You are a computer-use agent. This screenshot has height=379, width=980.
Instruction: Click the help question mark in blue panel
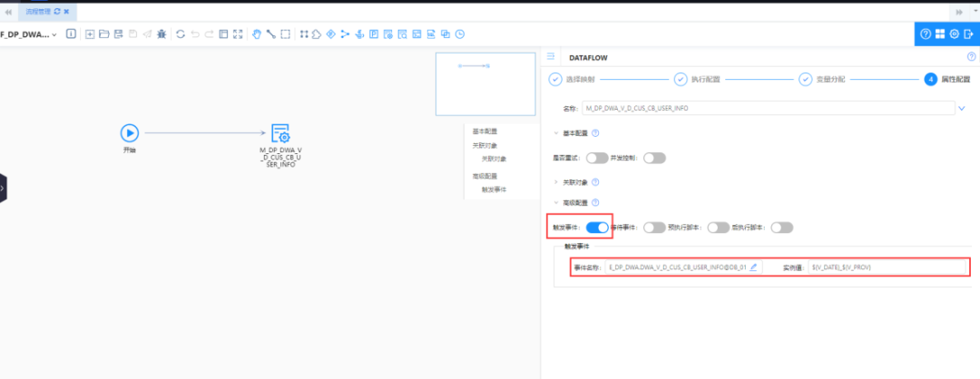pyautogui.click(x=926, y=34)
